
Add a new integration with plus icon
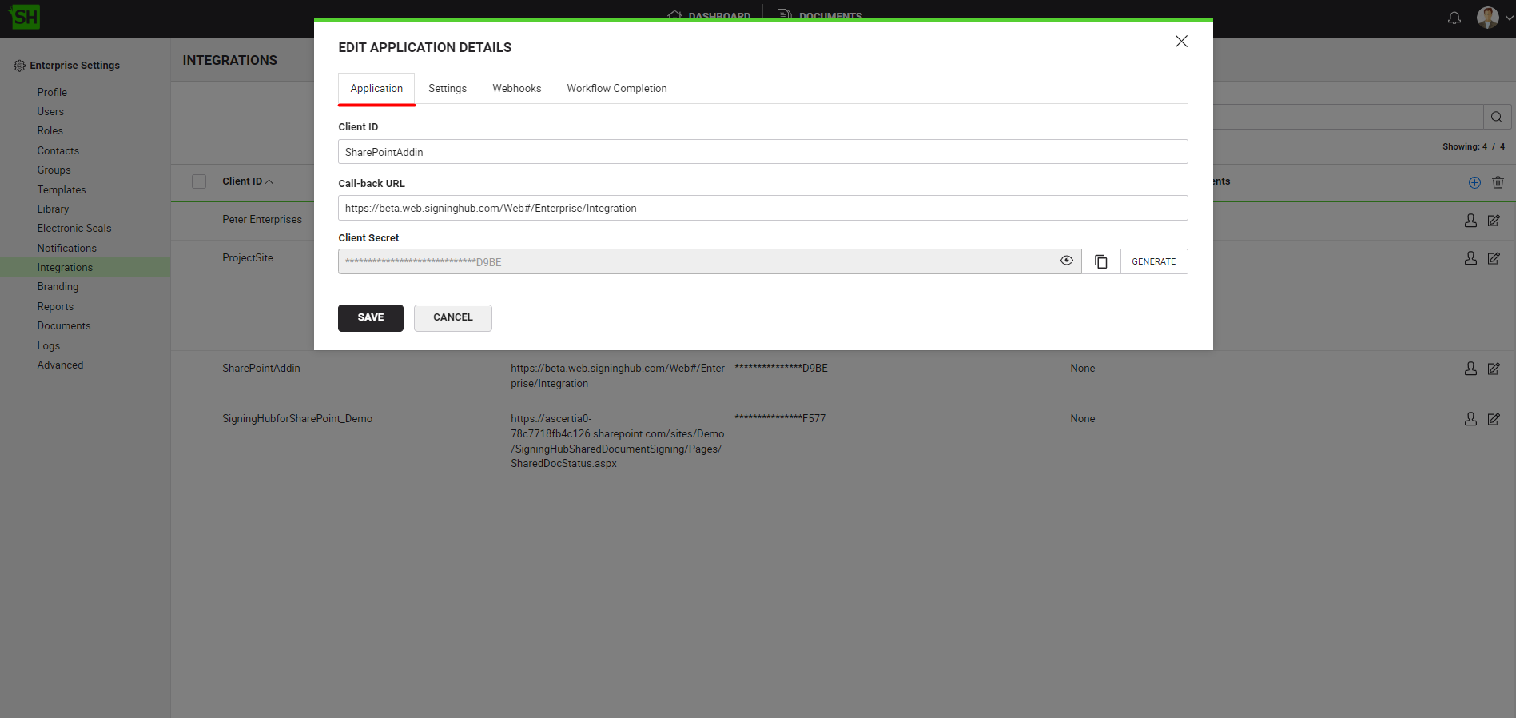point(1474,182)
